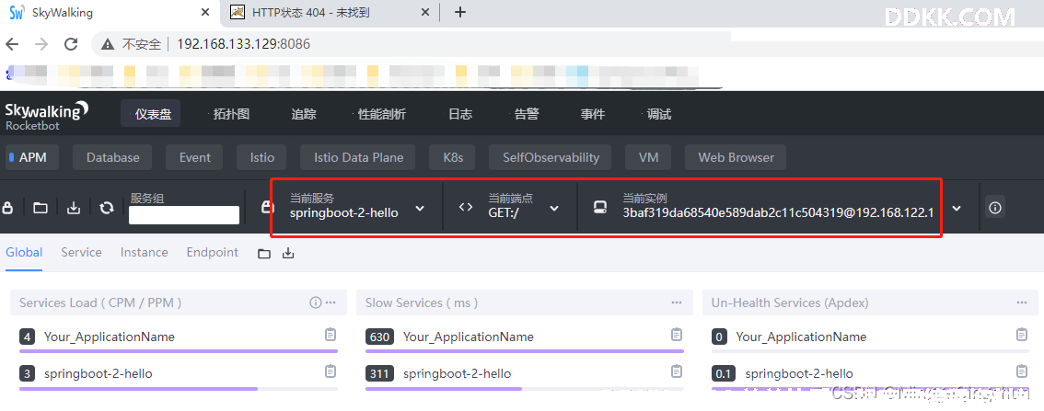Click the folder import icon in toolbar
Viewport: 1044px width, 411px height.
pyautogui.click(x=41, y=208)
